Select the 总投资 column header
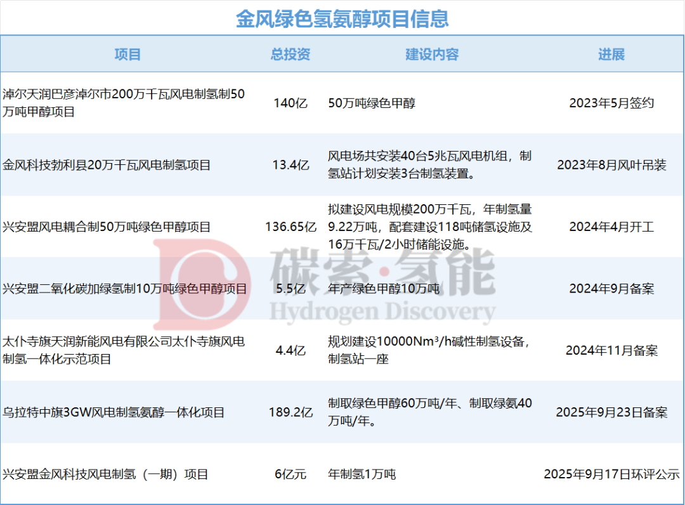 coord(290,55)
